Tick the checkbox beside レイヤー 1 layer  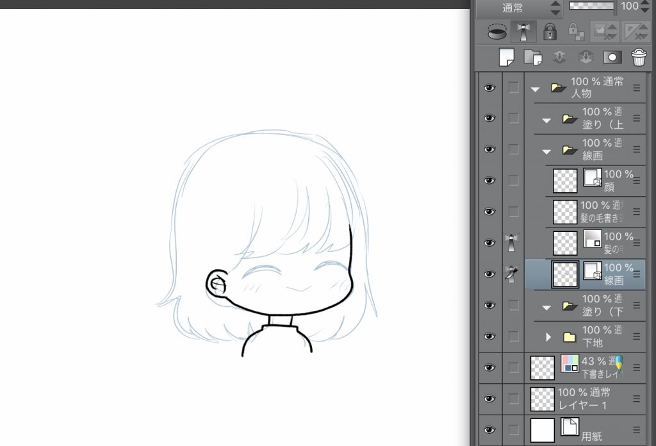pos(514,399)
